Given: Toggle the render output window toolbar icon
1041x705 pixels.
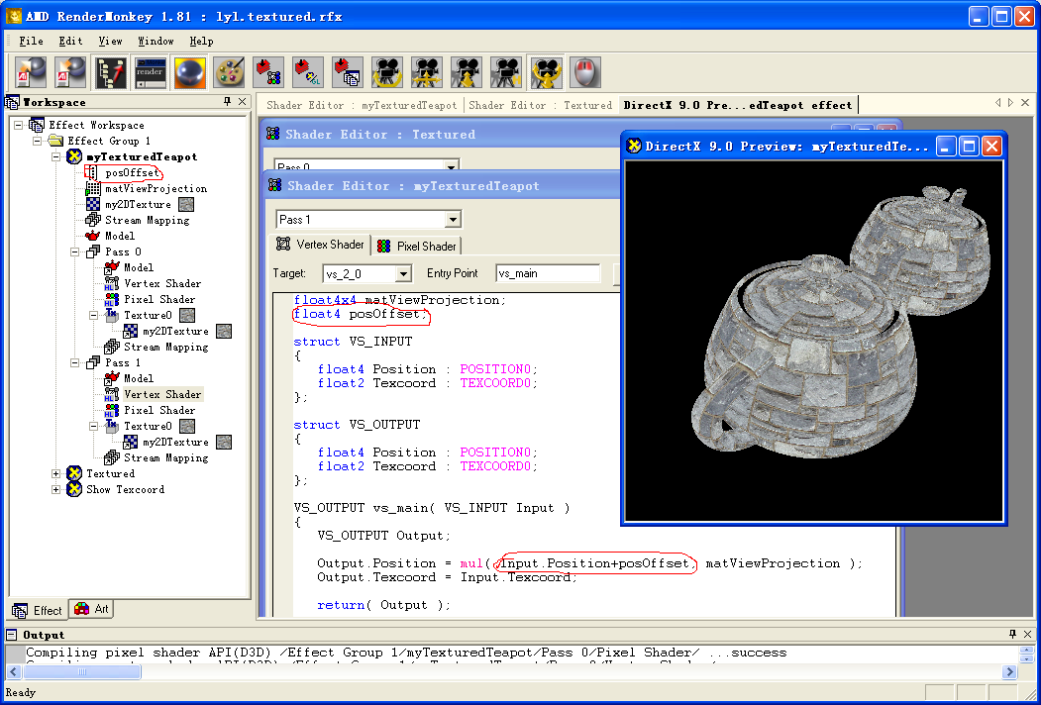Looking at the screenshot, I should point(150,72).
